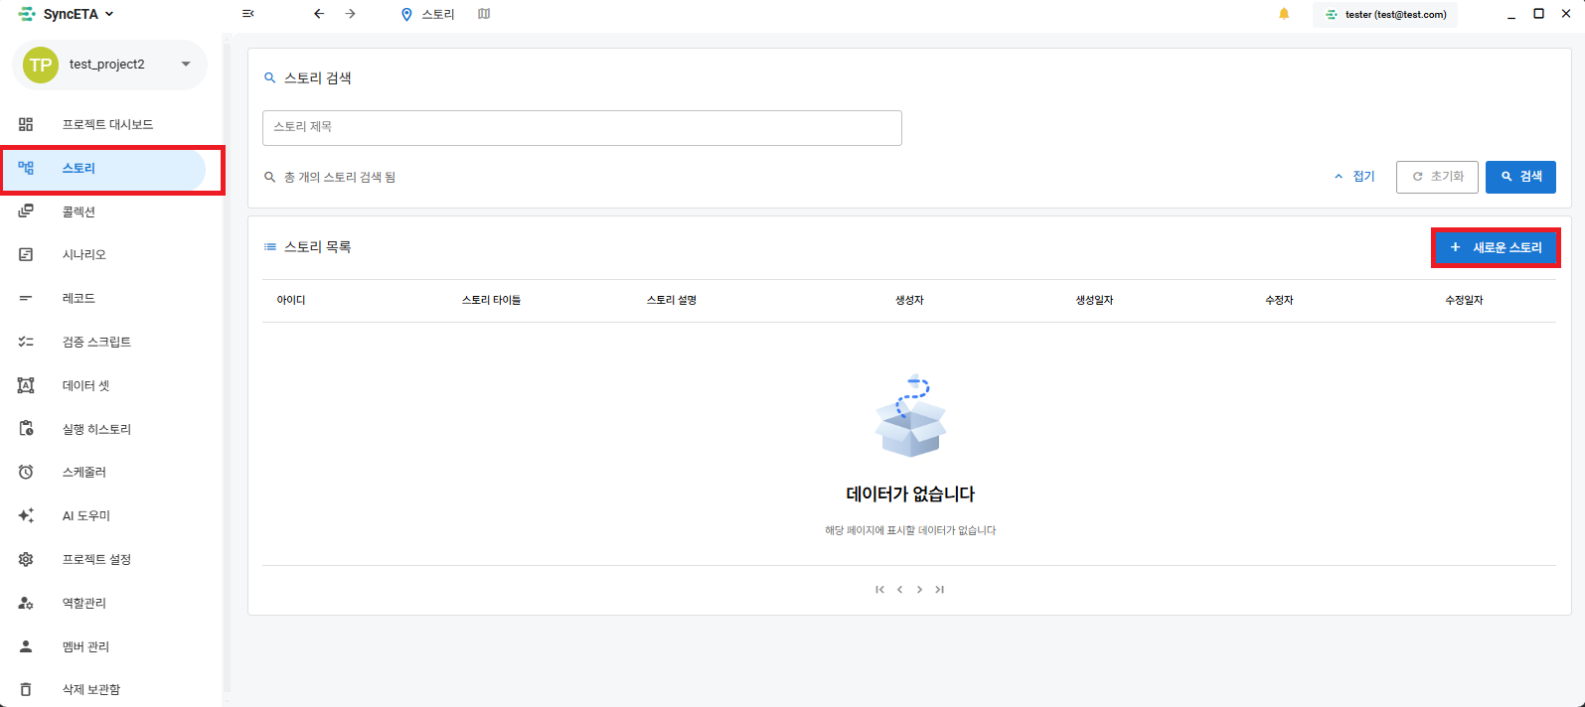The image size is (1585, 707).
Task: Select 콜렉션 in the sidebar
Action: coord(79,212)
